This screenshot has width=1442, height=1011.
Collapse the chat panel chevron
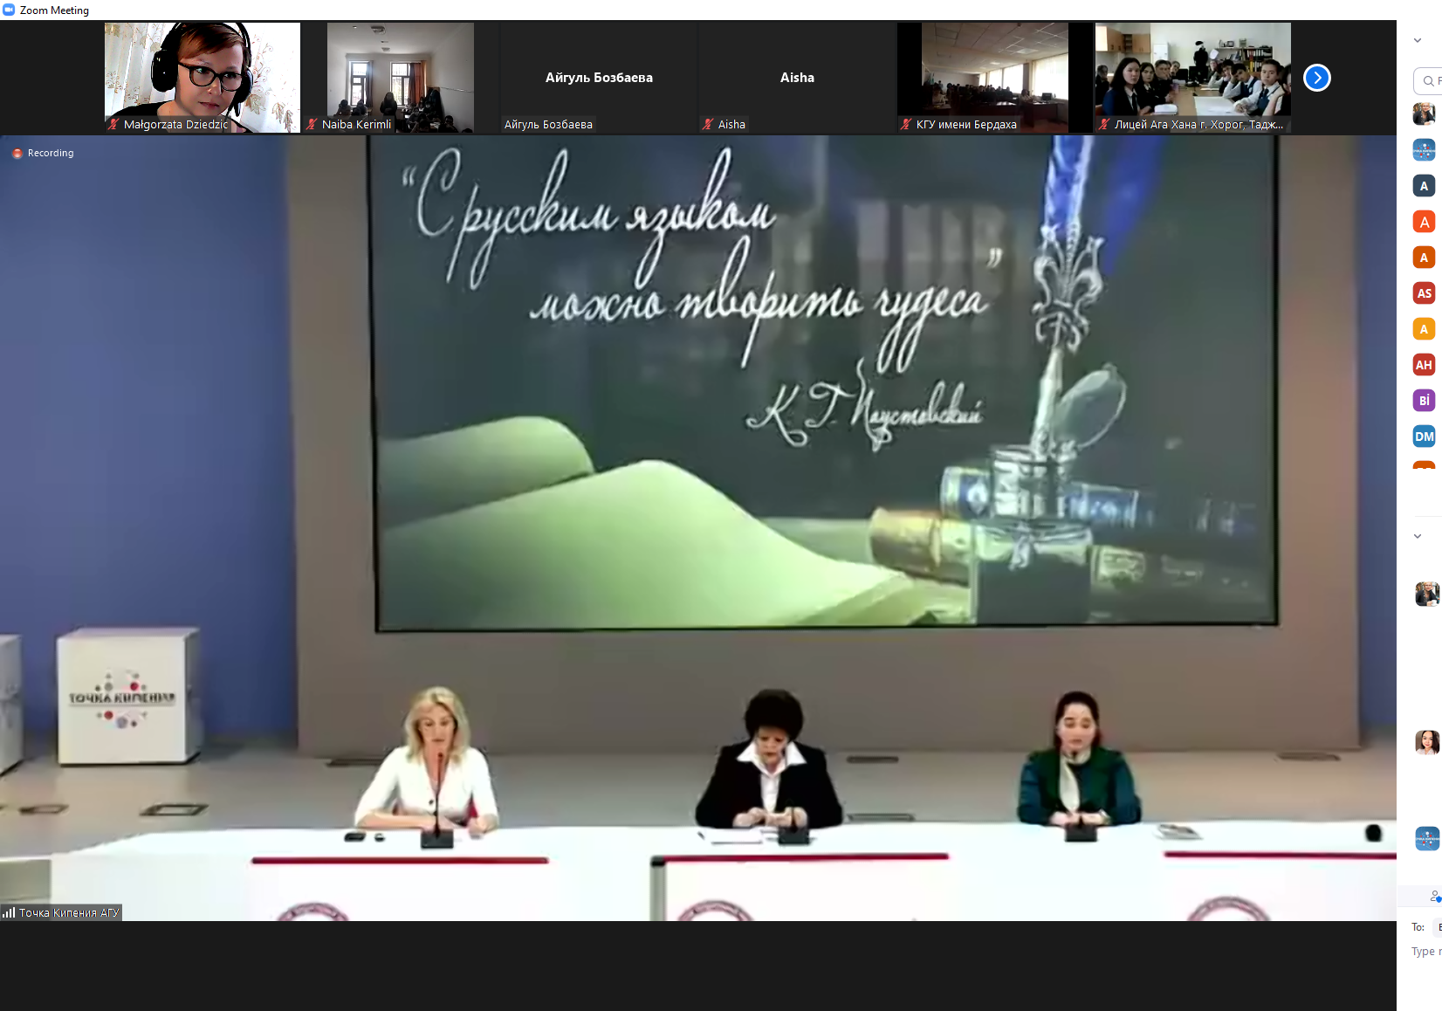point(1418,536)
